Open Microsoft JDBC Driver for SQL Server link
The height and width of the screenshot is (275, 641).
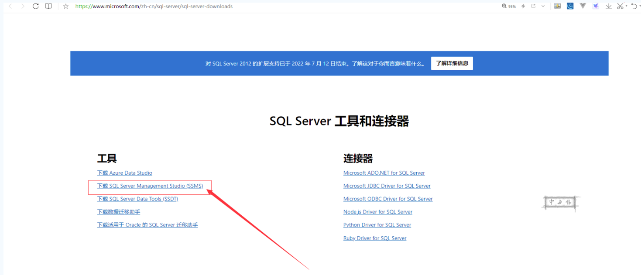coord(387,186)
